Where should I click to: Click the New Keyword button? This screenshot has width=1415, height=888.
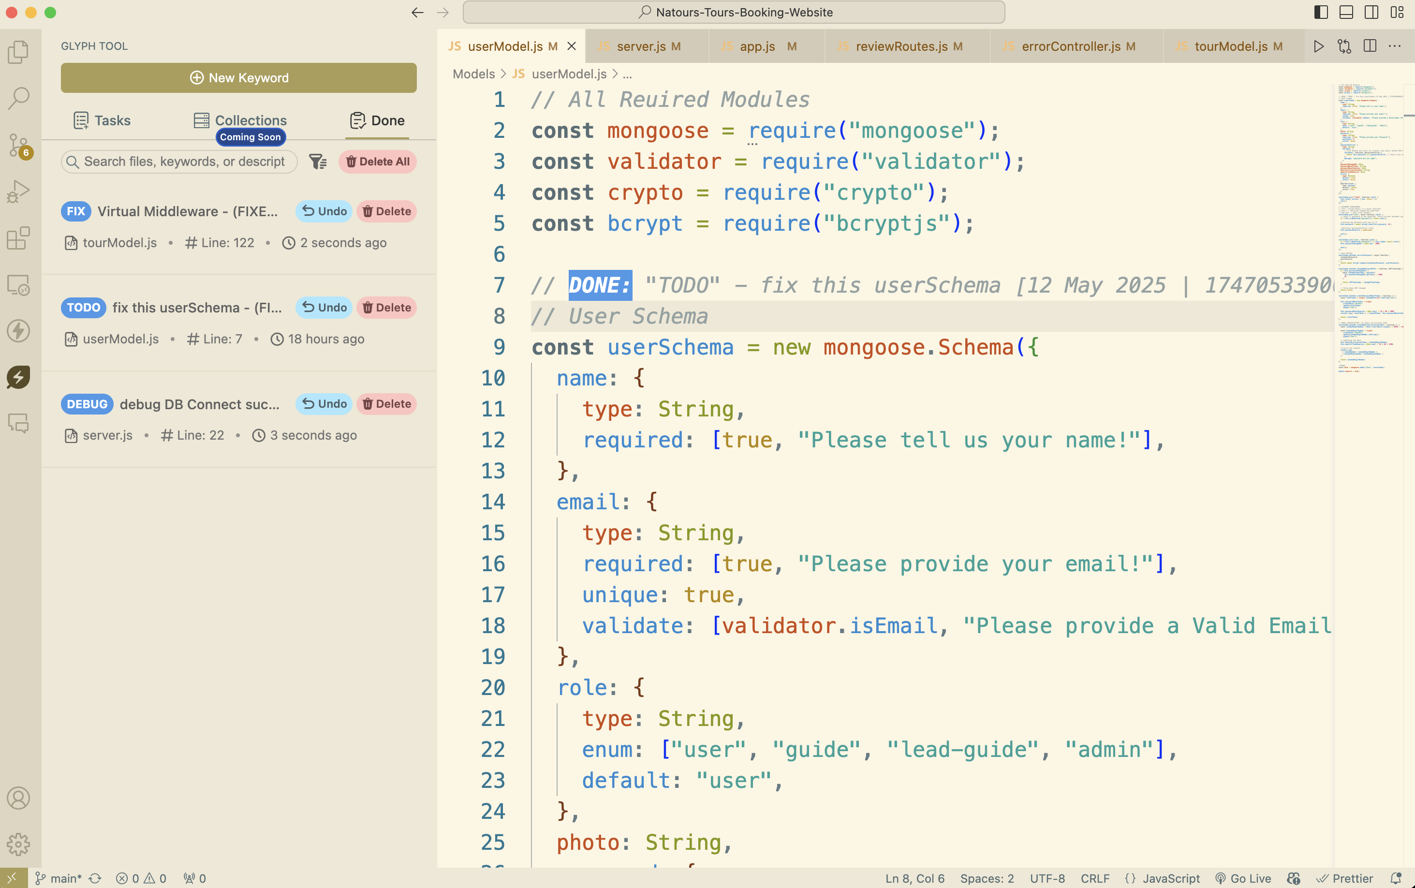tap(239, 77)
